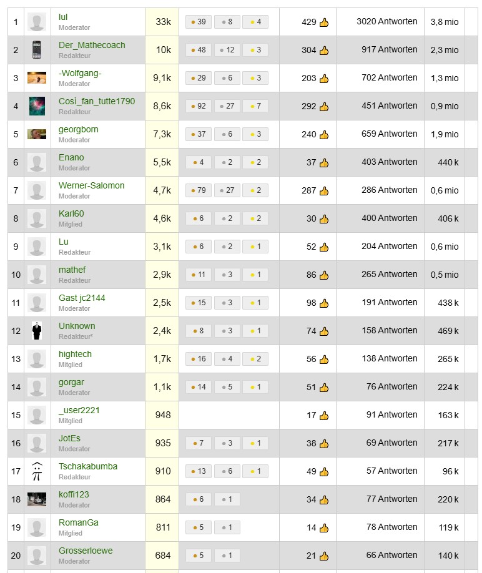482x573 pixels.
Task: Visit mathef user profile
Action: coord(72,270)
